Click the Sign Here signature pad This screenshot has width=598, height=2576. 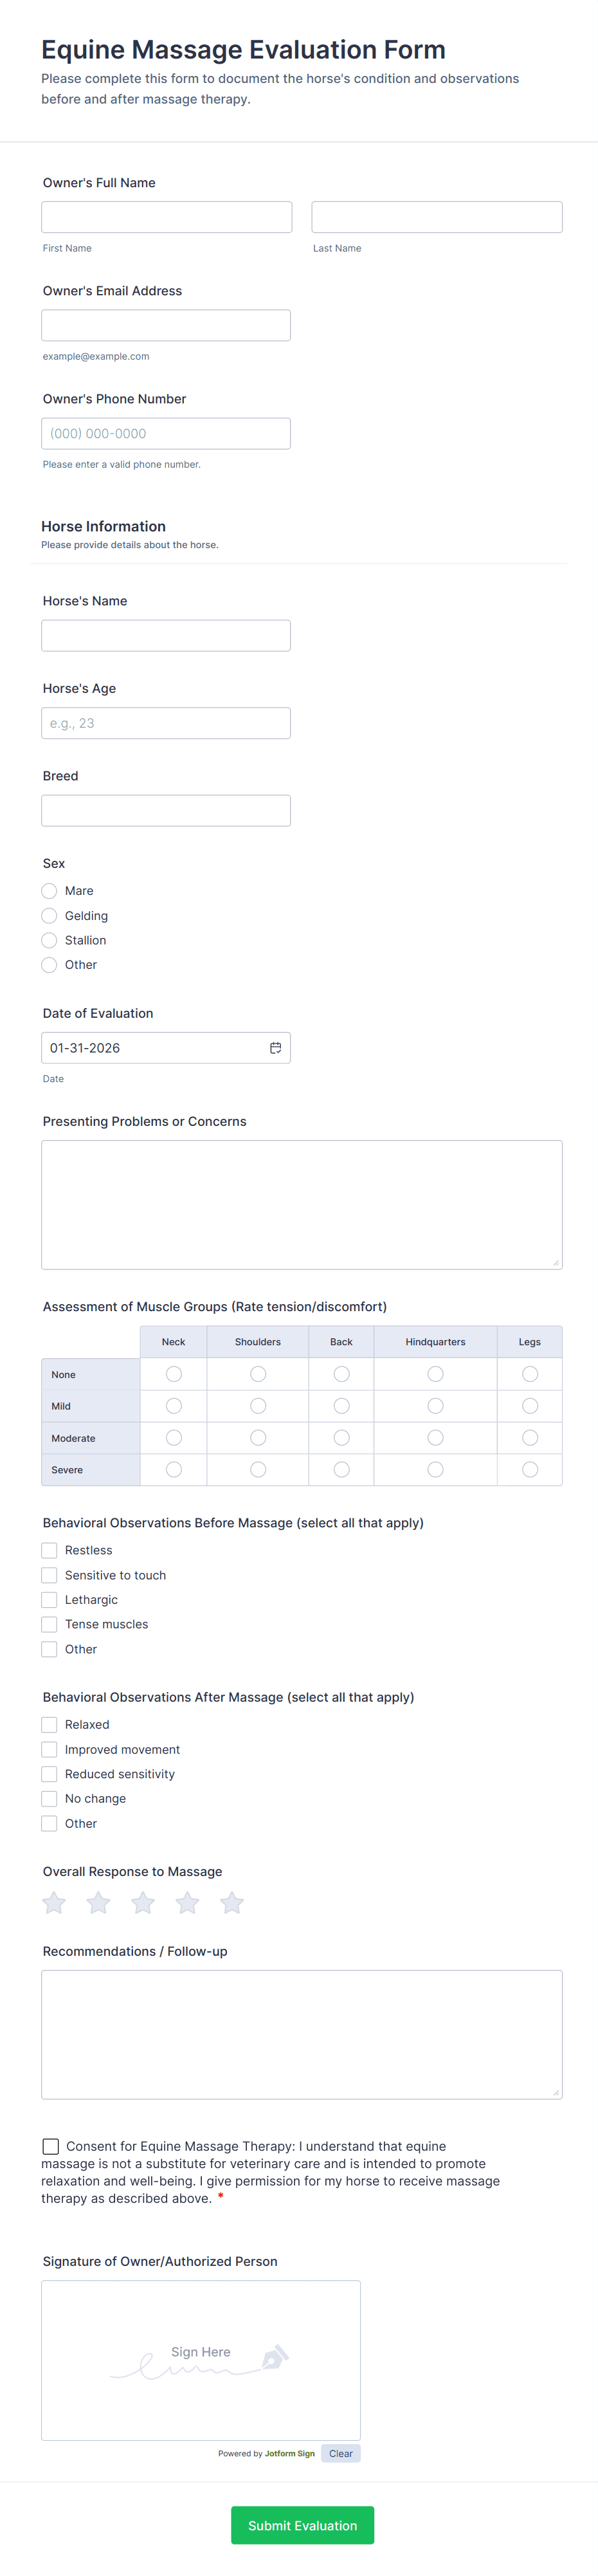click(200, 2359)
